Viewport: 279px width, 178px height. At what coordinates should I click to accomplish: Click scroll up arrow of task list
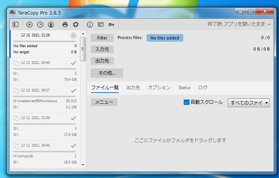point(83,34)
